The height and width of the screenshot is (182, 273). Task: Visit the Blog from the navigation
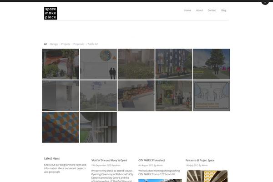coord(224,10)
